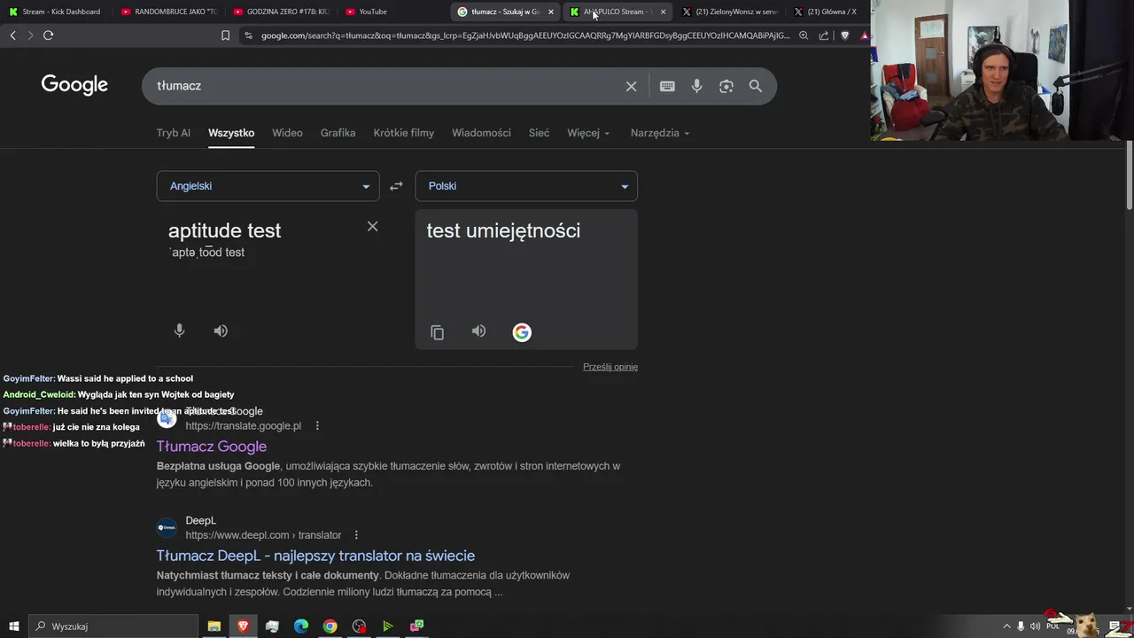This screenshot has width=1134, height=638.
Task: Open the Angielski source language dropdown
Action: [x=268, y=186]
